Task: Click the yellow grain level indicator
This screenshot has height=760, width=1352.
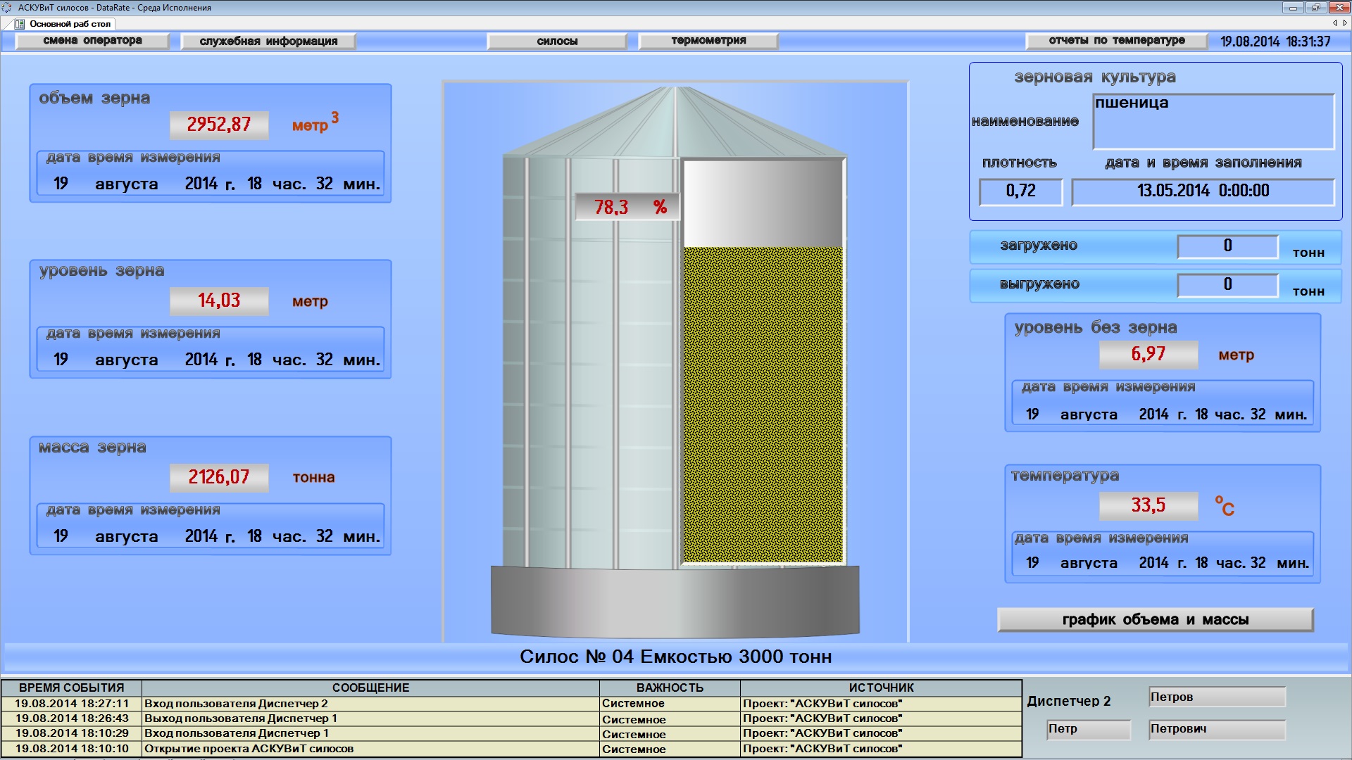Action: point(763,405)
